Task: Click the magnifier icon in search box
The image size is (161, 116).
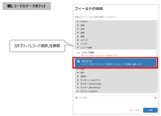Action: (77, 98)
